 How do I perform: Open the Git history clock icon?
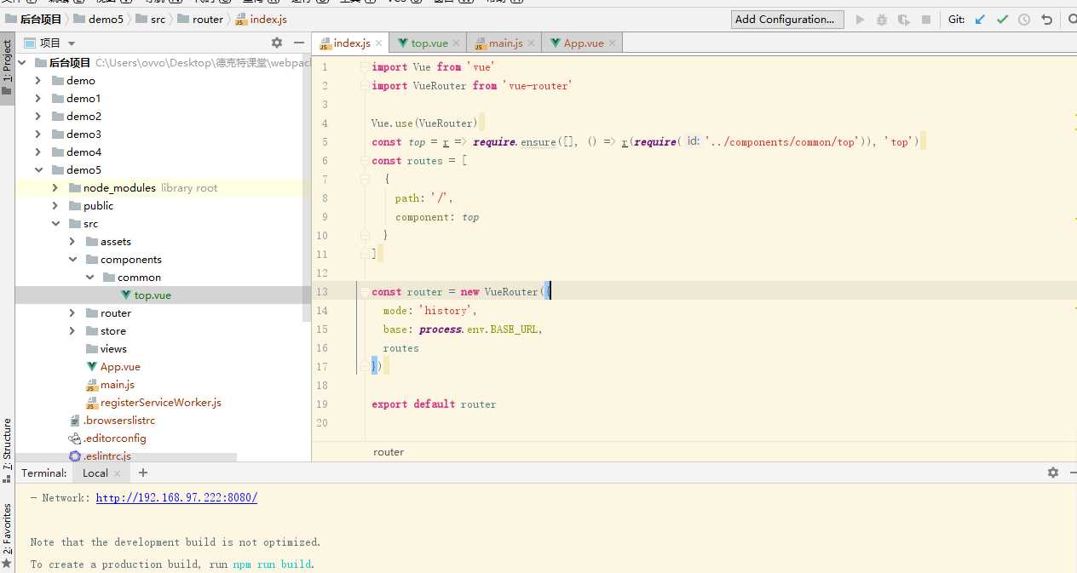coord(1024,20)
